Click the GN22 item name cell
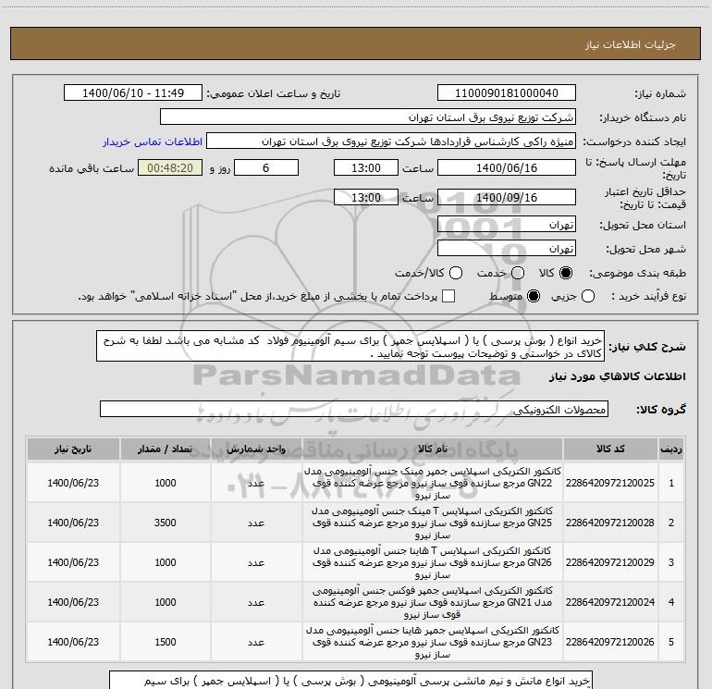This screenshot has height=689, width=712. 433,483
